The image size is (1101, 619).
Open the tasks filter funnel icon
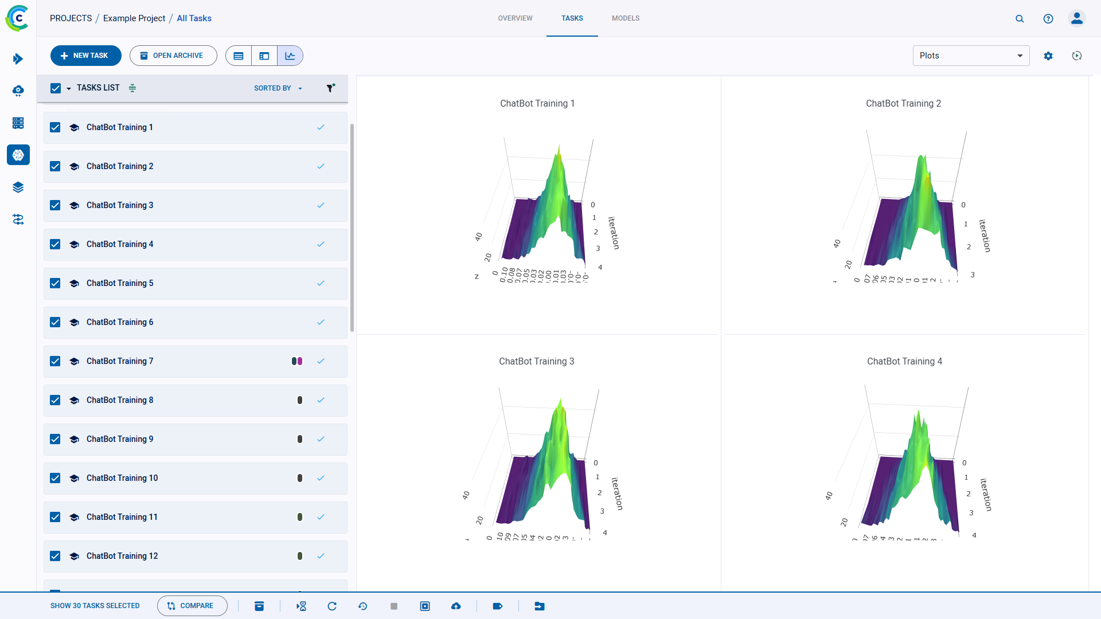click(330, 88)
